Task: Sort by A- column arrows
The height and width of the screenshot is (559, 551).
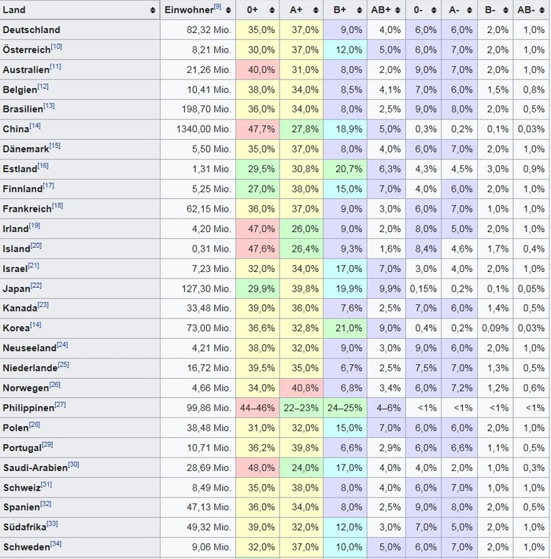Action: click(x=469, y=10)
